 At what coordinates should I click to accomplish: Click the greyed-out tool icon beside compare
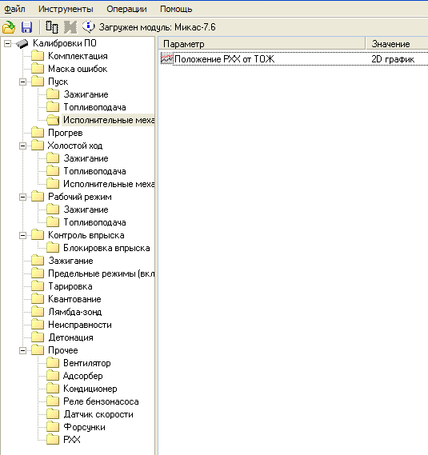70,27
